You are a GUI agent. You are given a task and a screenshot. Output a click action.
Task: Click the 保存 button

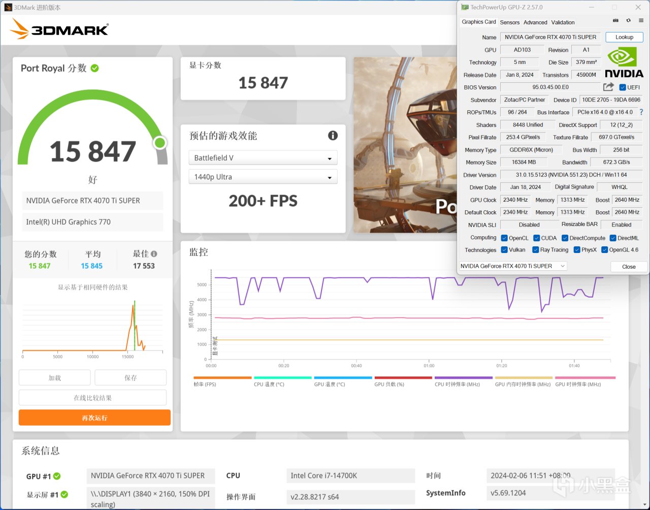(x=131, y=378)
